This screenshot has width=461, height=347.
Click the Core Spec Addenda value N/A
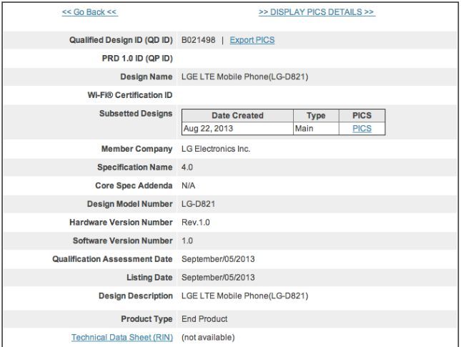(189, 185)
